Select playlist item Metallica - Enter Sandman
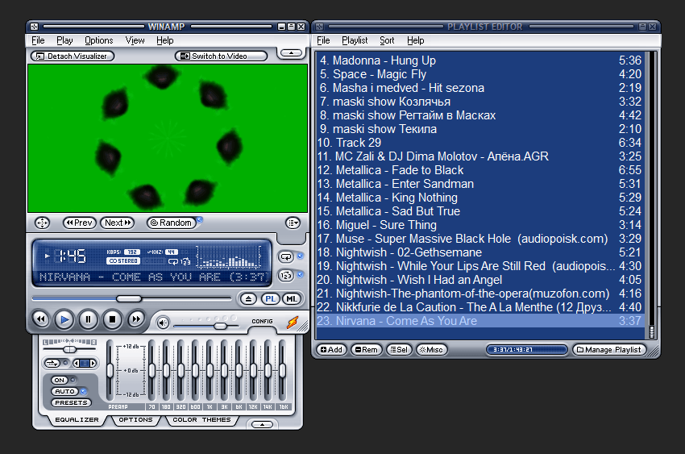This screenshot has width=685, height=454. 480,184
